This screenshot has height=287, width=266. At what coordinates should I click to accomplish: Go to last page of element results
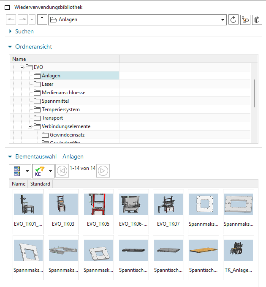click(x=103, y=171)
